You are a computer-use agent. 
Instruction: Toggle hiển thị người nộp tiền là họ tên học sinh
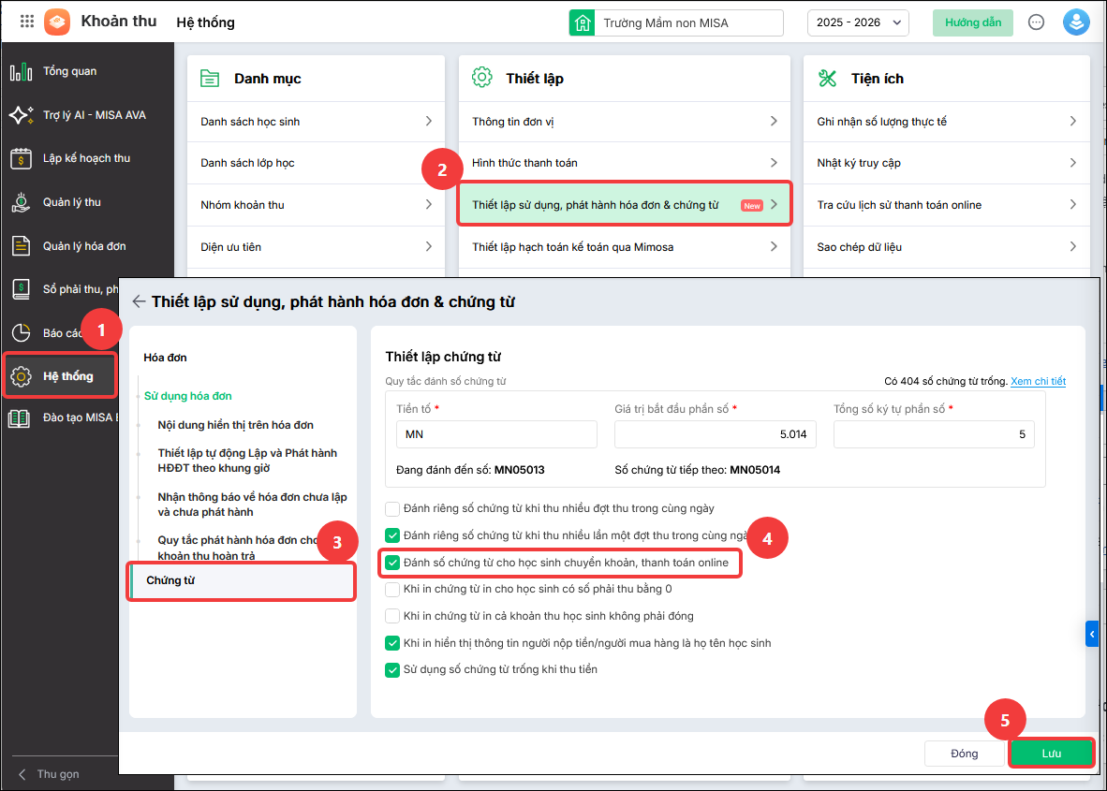pyautogui.click(x=391, y=643)
